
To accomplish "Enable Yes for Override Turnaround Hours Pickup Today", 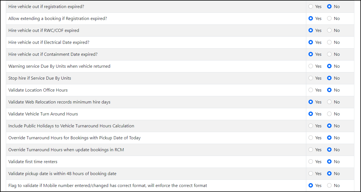I will coord(311,138).
